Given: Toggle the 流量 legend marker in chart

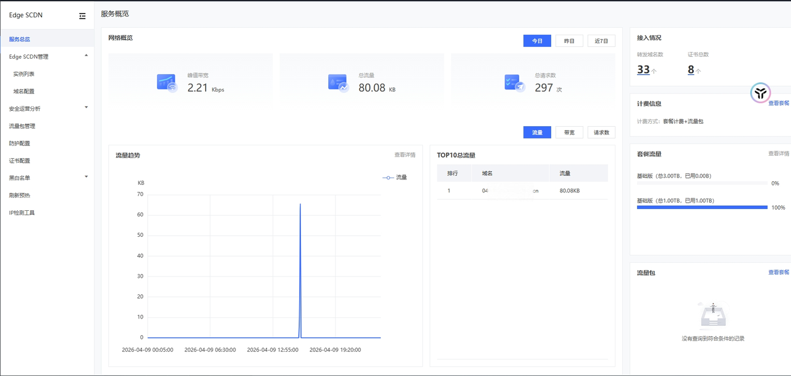Looking at the screenshot, I should tap(388, 177).
